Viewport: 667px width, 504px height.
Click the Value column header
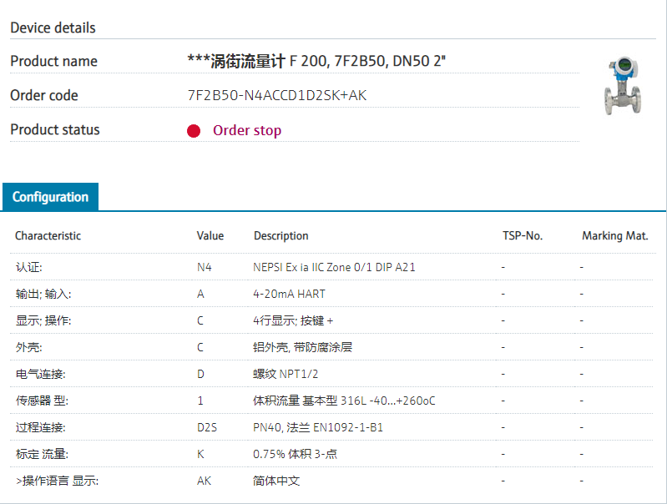tap(210, 236)
